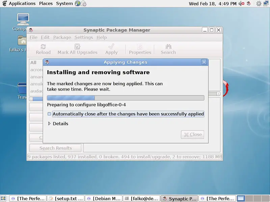This screenshot has width=270, height=202.
Task: Close the Applying Changes dialog with X
Action: (x=204, y=62)
